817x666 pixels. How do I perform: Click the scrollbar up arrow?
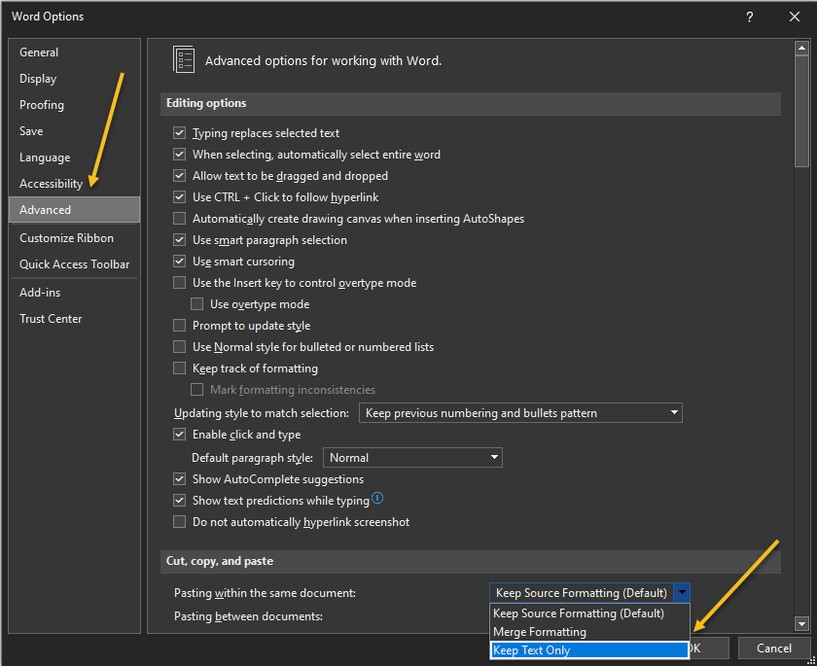coord(801,49)
